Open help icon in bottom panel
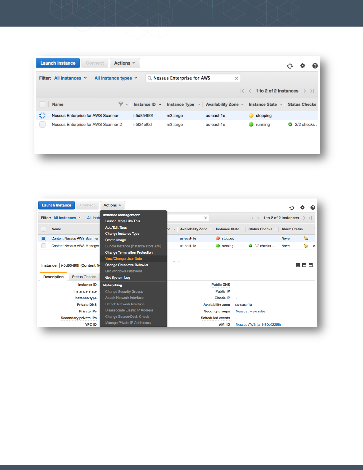 [313, 207]
